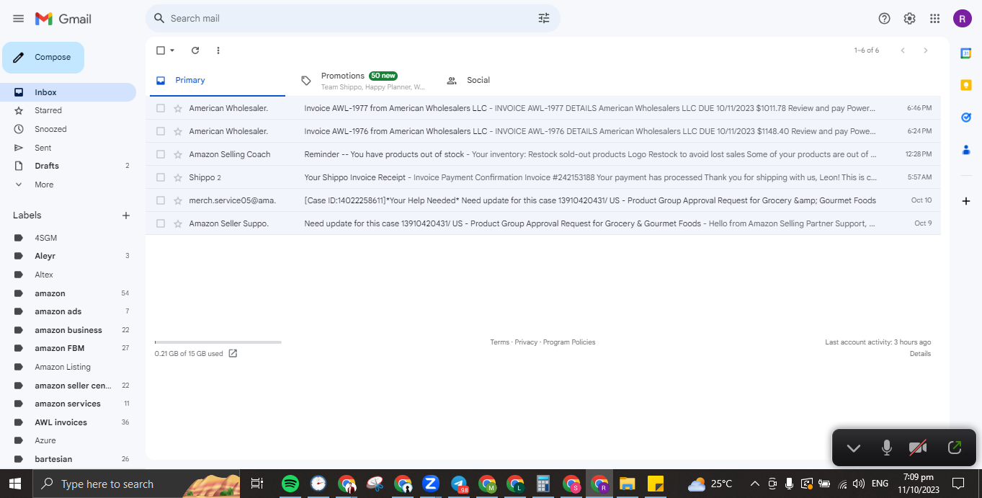Open Google Contacts side panel
The width and height of the screenshot is (982, 498).
[x=966, y=150]
